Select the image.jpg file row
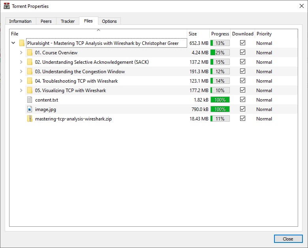 coord(161,109)
